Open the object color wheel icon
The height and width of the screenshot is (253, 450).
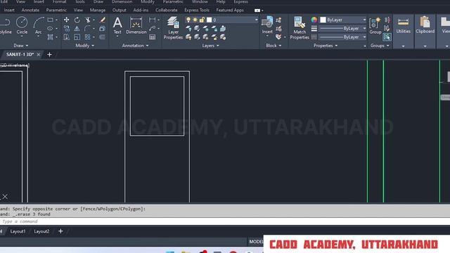click(x=314, y=20)
